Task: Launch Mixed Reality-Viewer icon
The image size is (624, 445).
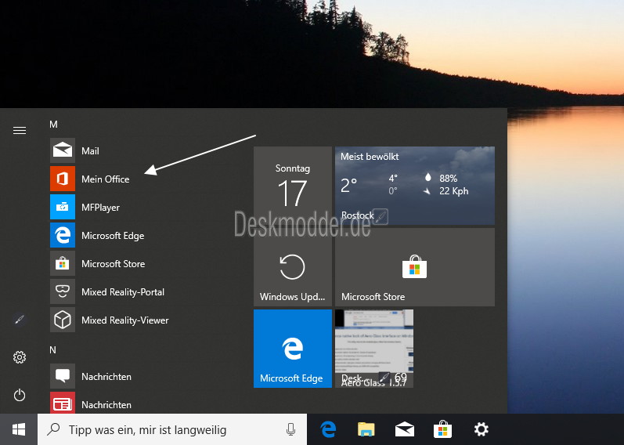Action: pyautogui.click(x=63, y=320)
